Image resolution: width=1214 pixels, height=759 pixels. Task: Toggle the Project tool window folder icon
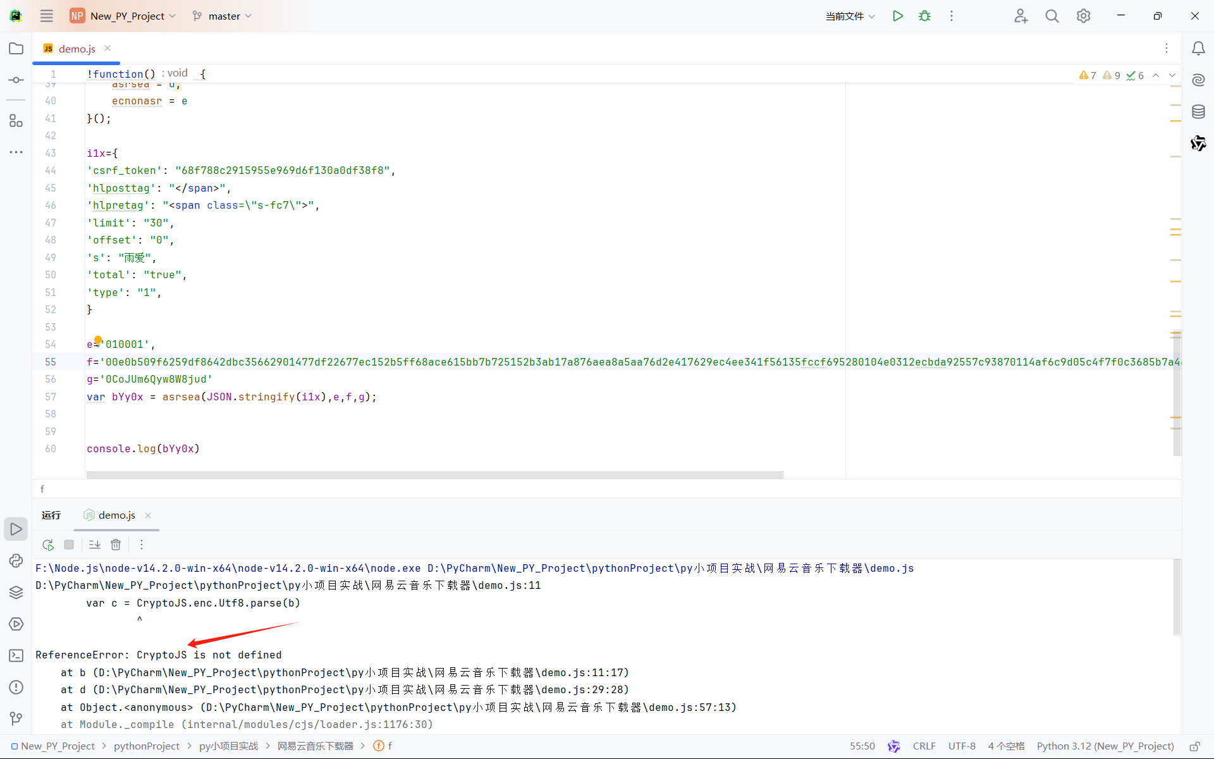[16, 49]
